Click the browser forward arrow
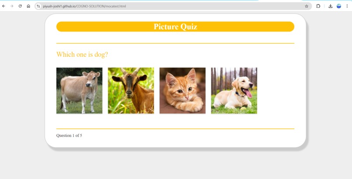The width and height of the screenshot is (352, 179). tap(12, 6)
